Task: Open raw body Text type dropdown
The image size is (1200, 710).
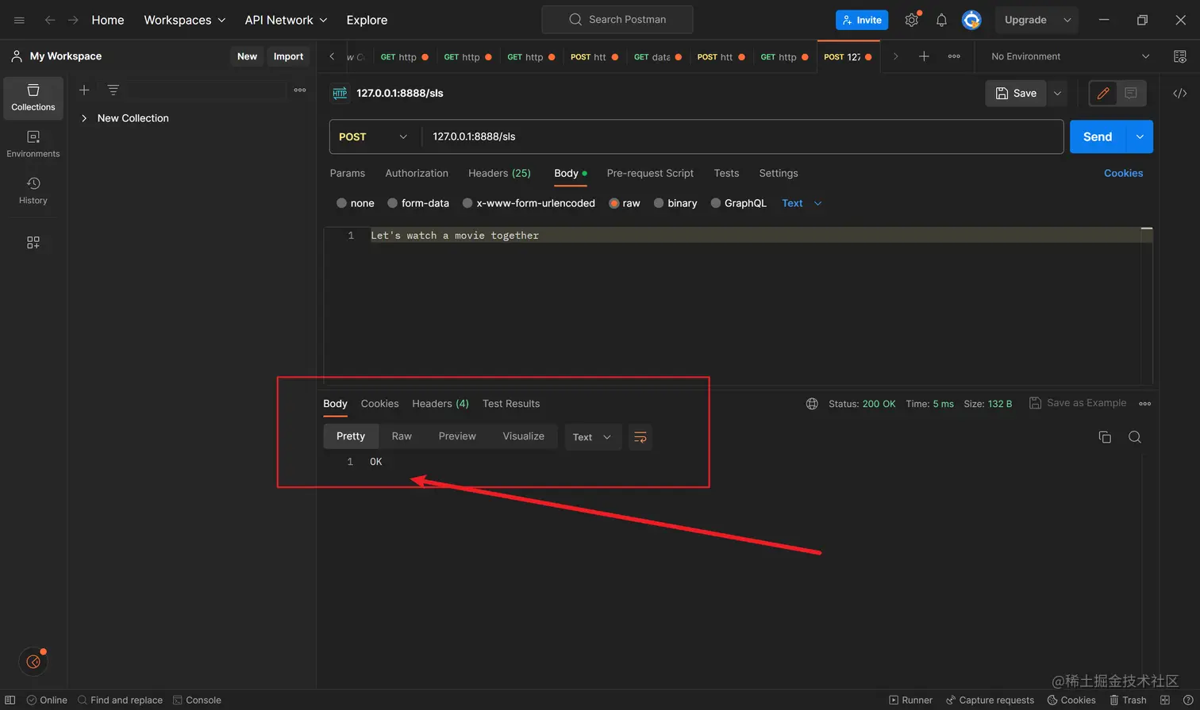Action: coord(802,203)
